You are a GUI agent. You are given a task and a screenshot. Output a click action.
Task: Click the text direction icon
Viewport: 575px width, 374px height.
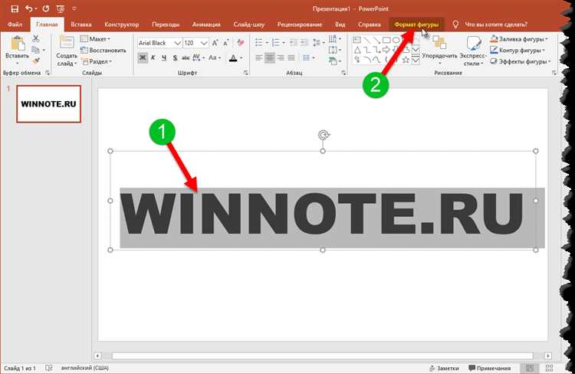tap(333, 38)
